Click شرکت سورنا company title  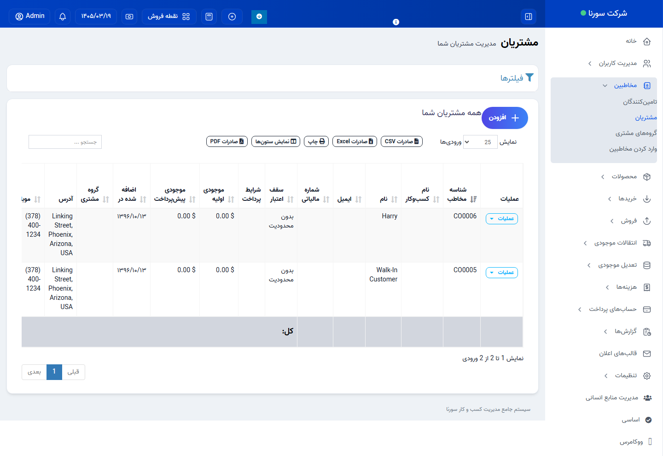(607, 13)
